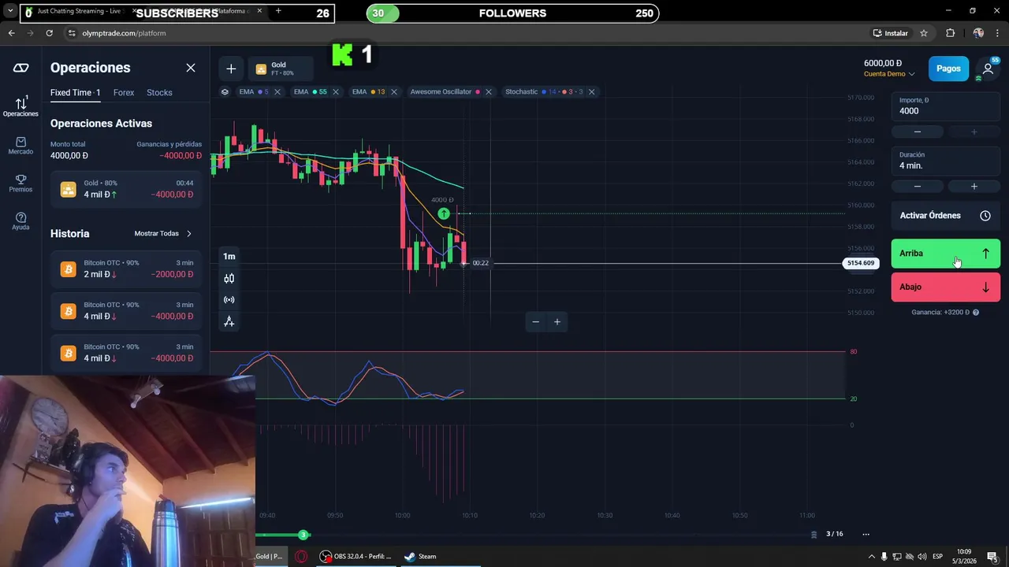Remove the Awesome Oscillator indicator
Viewport: 1009px width, 567px height.
[x=488, y=91]
